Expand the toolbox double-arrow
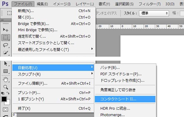This screenshot has width=184, height=117. click(x=2, y=20)
